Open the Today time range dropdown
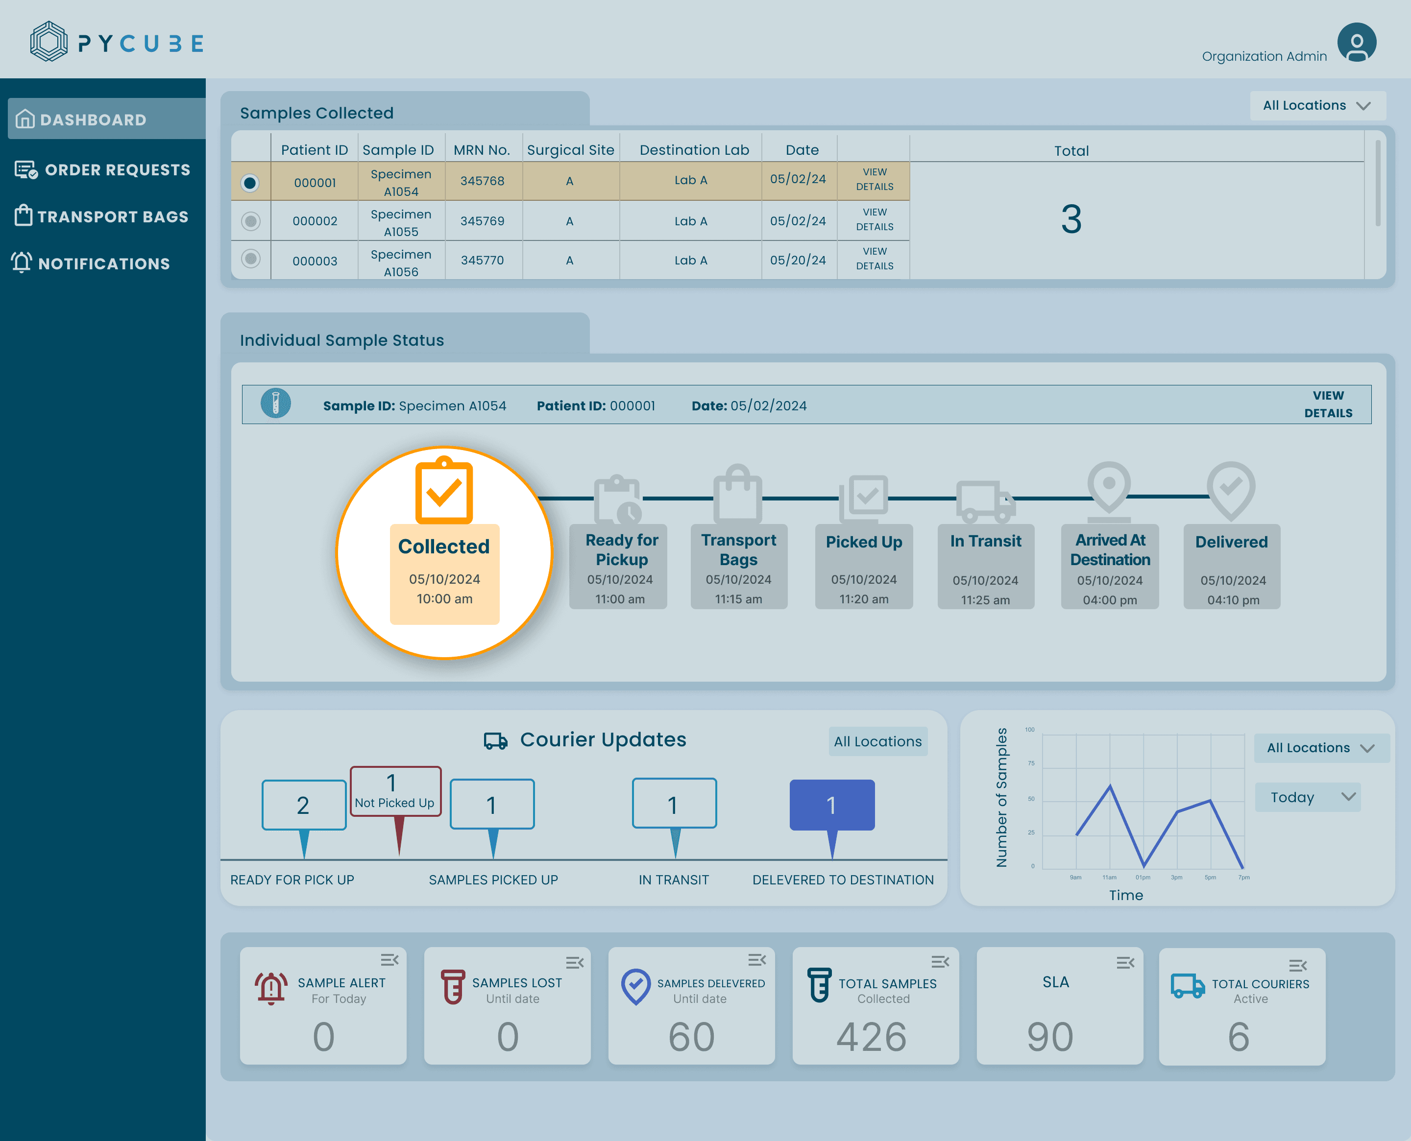This screenshot has width=1411, height=1141. coord(1307,797)
